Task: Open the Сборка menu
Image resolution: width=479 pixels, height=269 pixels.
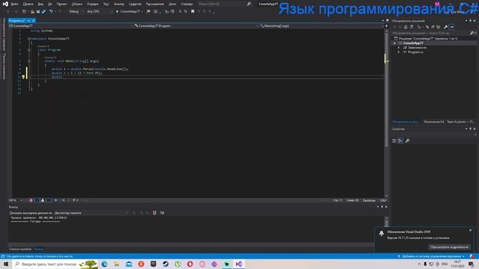Action: point(76,4)
